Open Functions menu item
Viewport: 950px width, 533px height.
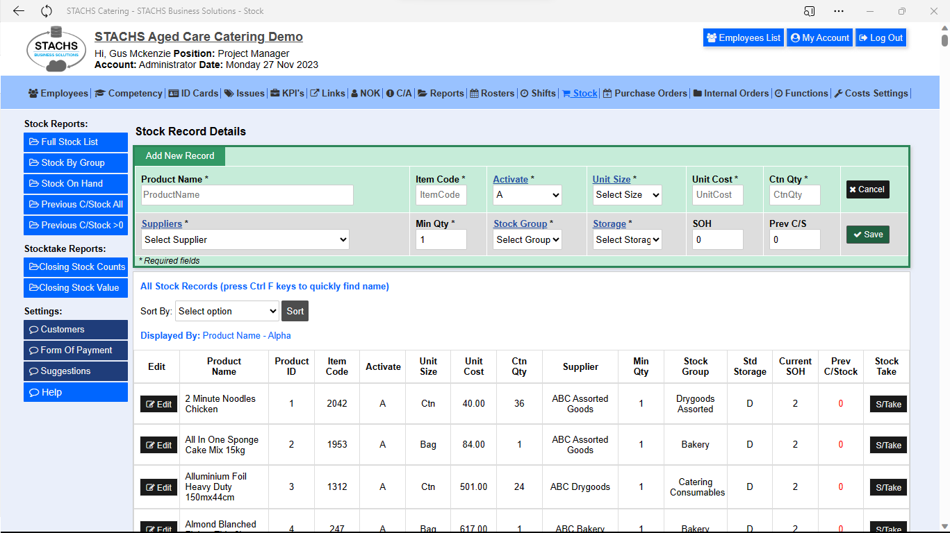click(802, 93)
